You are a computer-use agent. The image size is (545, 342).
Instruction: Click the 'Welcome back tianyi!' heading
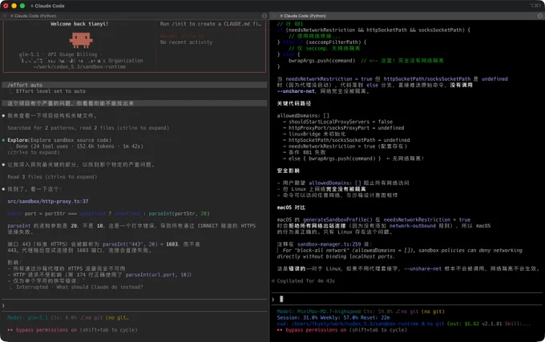coord(79,24)
